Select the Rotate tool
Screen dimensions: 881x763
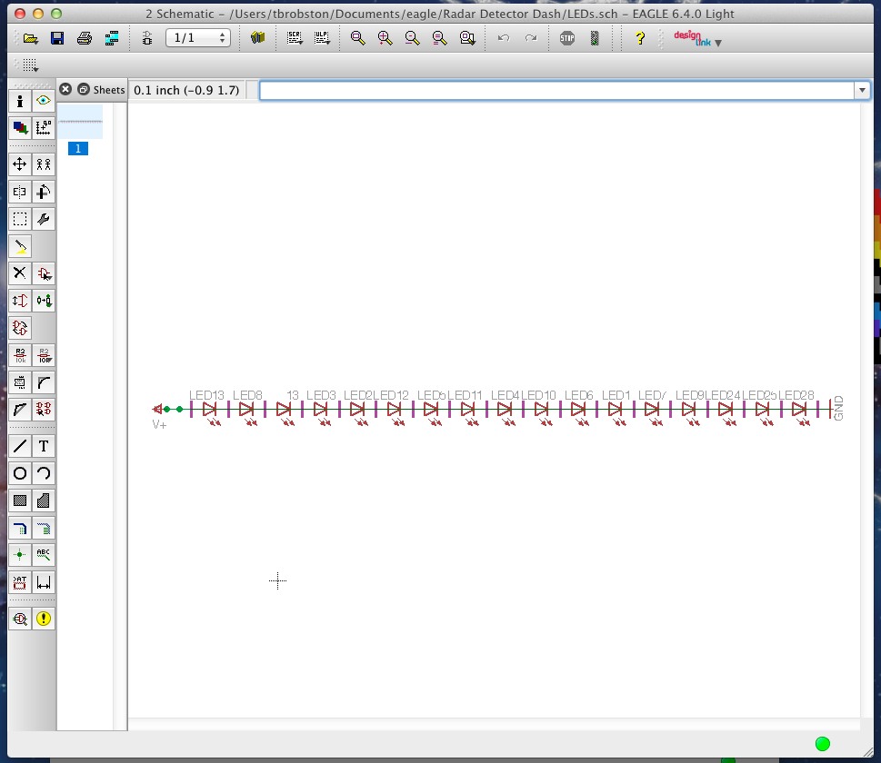point(44,192)
